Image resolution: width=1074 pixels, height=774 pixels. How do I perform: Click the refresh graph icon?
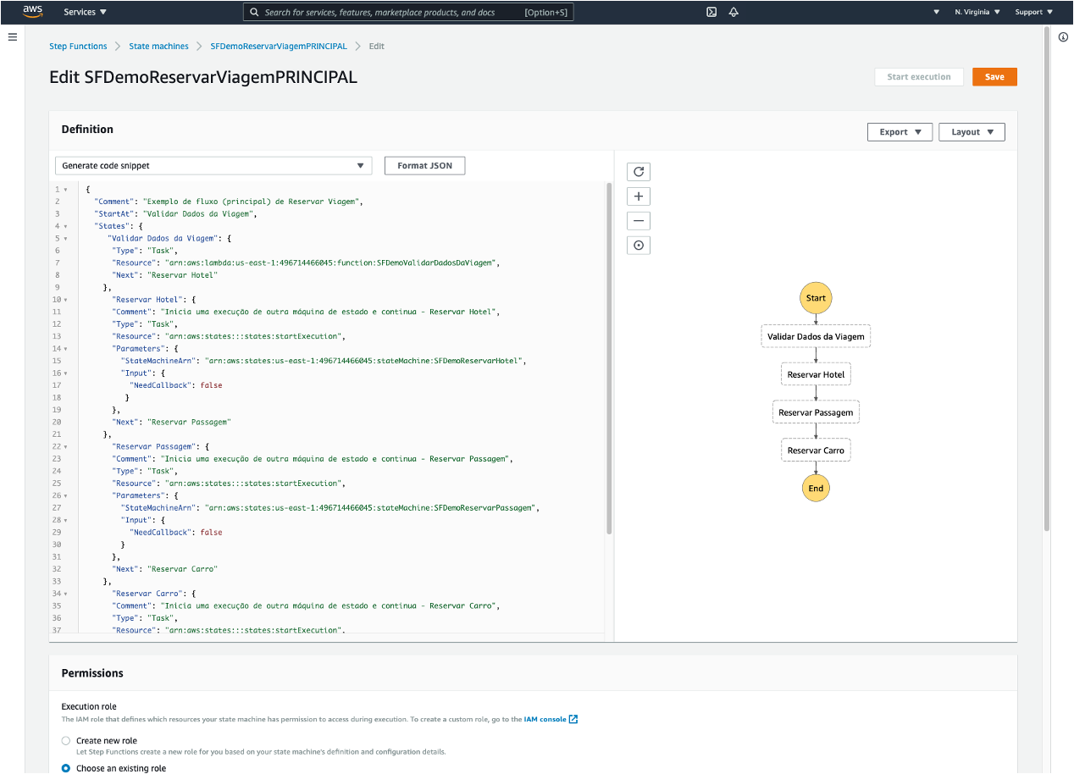click(x=639, y=172)
